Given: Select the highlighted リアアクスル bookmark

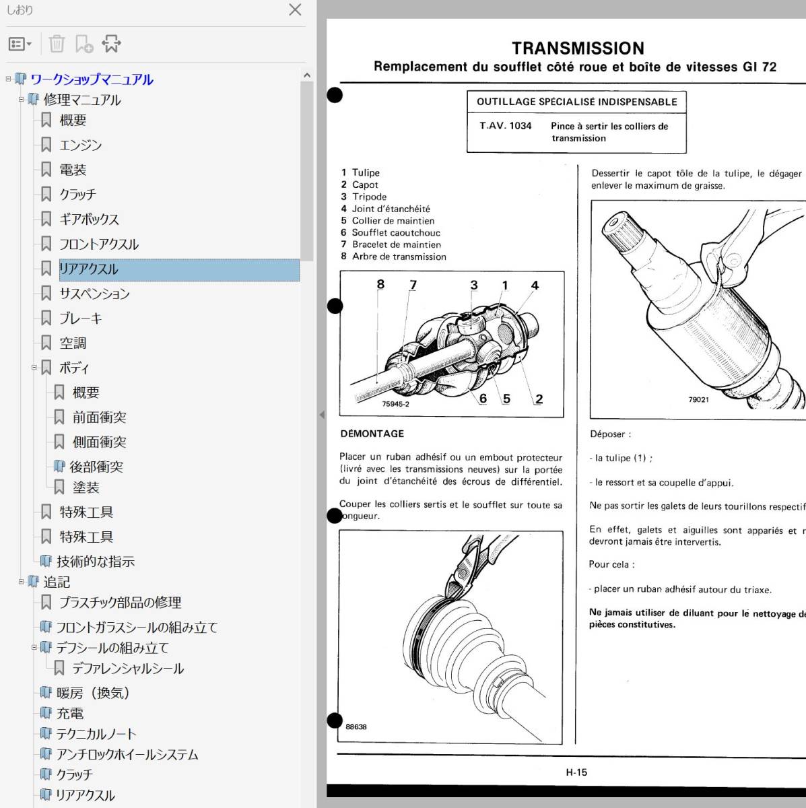Looking at the screenshot, I should pyautogui.click(x=179, y=269).
